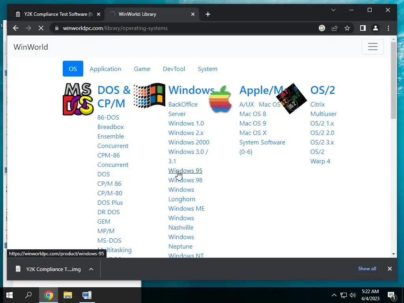Open the 86-DOS link
404x303 pixels.
click(x=108, y=117)
